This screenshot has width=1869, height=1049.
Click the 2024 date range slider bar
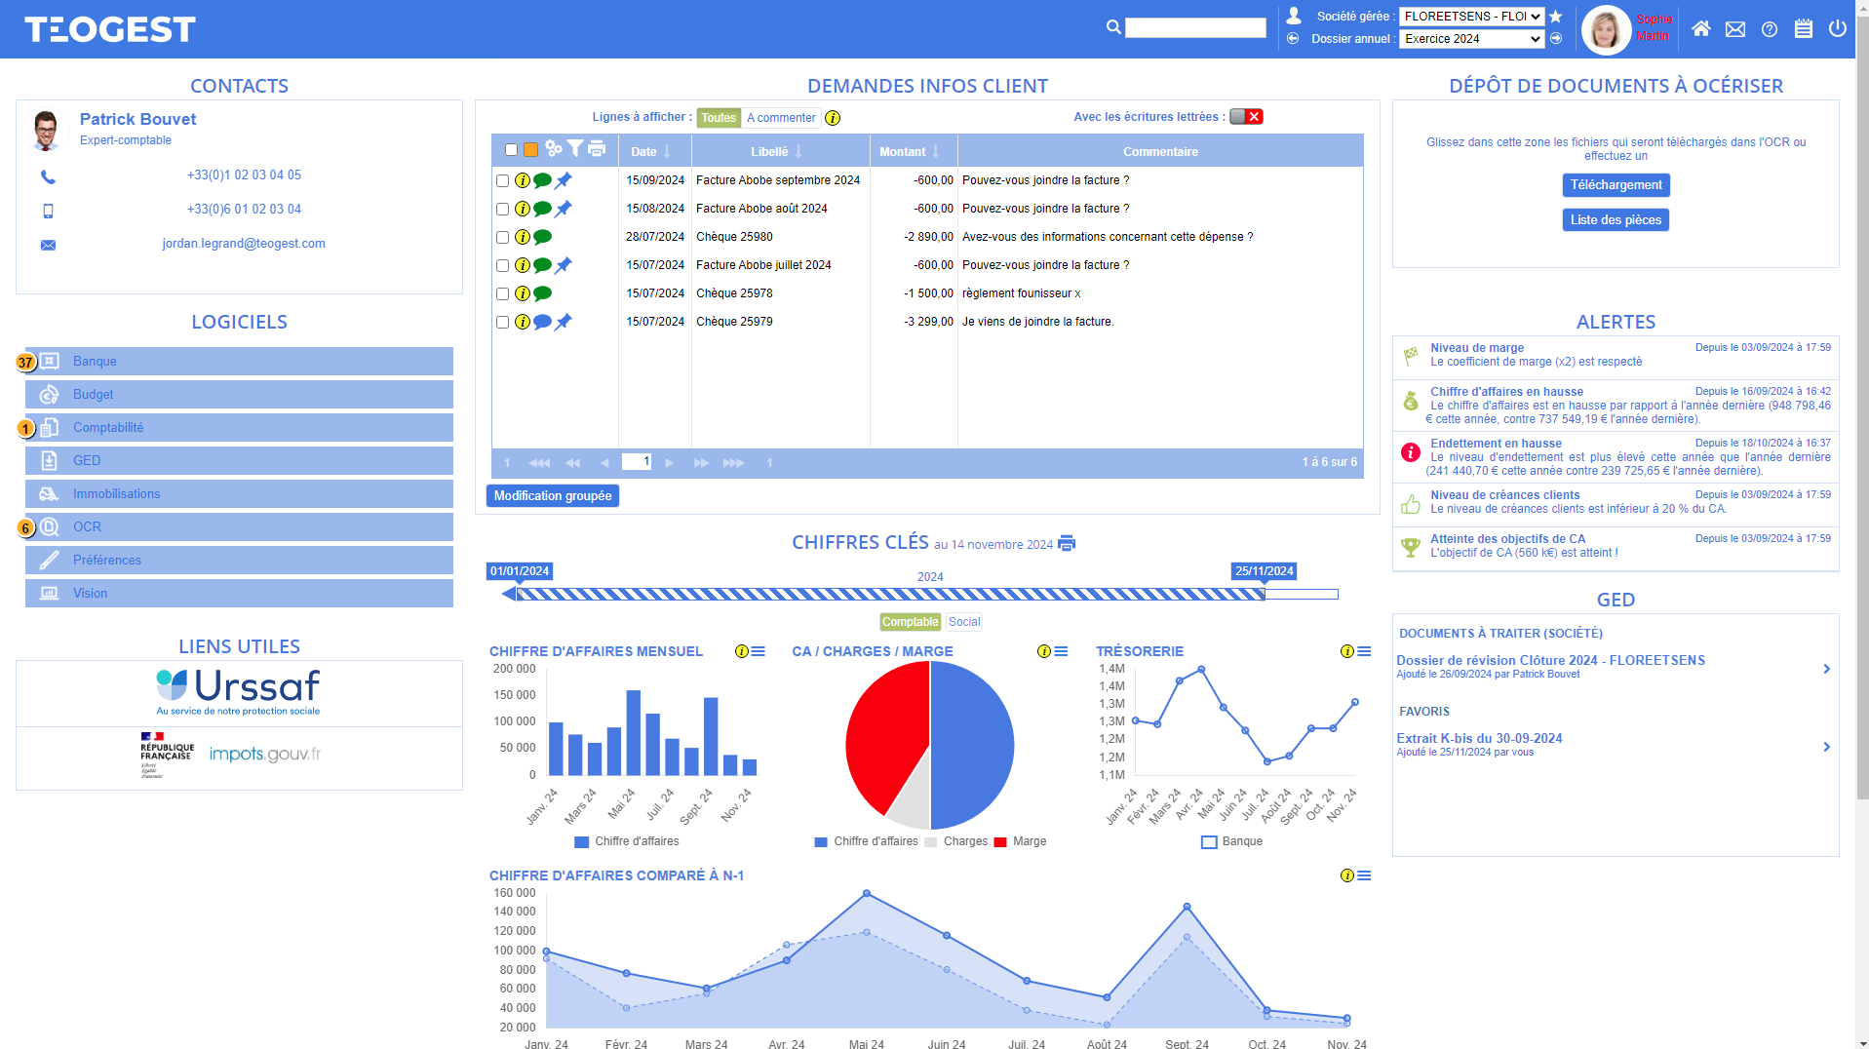[889, 594]
